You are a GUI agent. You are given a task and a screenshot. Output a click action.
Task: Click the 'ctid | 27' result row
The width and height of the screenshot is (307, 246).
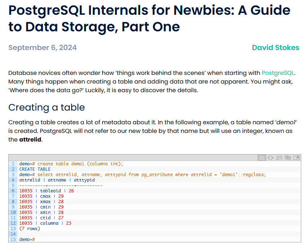41,218
